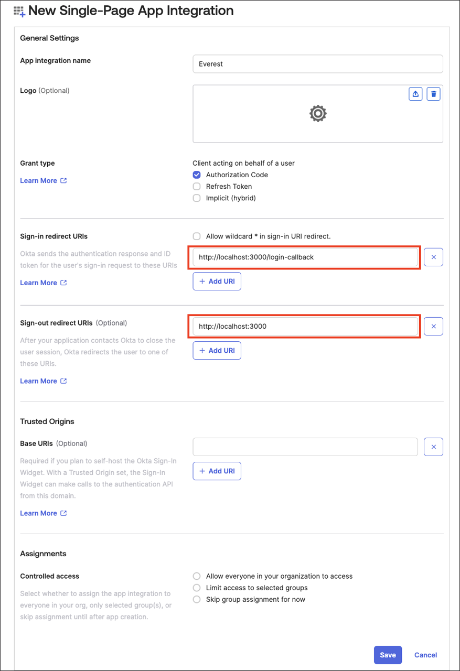The image size is (460, 671).
Task: Add URI under Sign-out redirect URIs
Action: click(217, 351)
